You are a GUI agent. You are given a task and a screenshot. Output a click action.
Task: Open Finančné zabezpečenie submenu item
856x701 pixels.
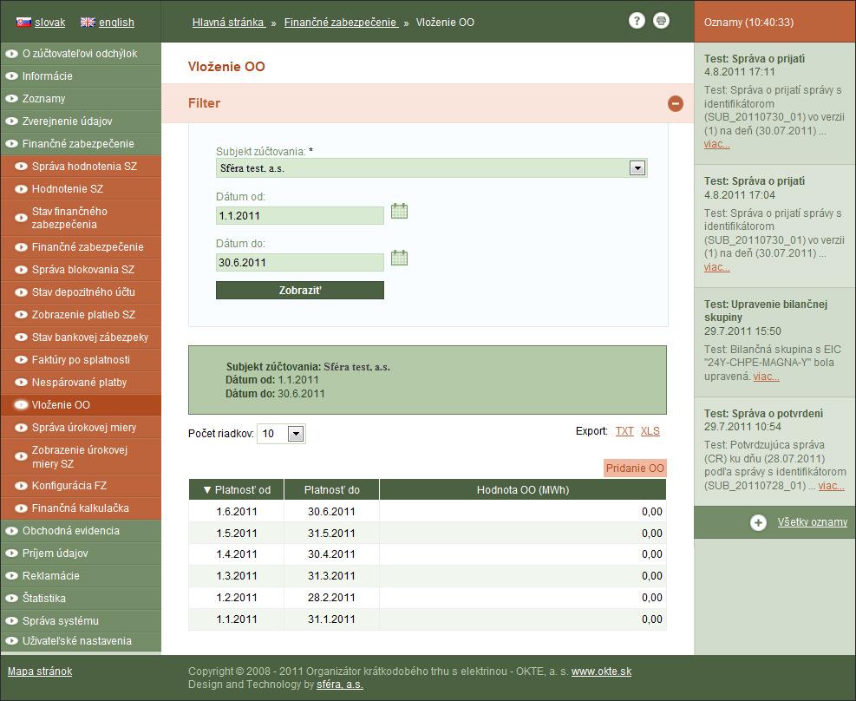point(81,246)
